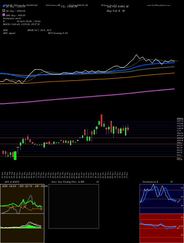Click the white 50 Day EMA legend swatch

(x=4, y=11)
